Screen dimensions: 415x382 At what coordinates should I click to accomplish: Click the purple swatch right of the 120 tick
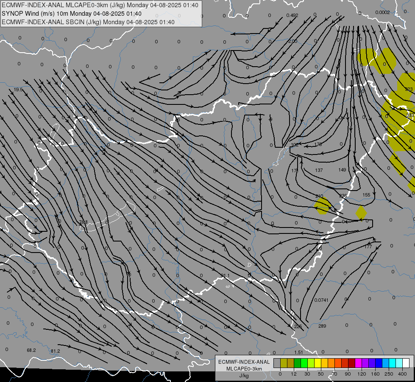[x=365, y=363]
